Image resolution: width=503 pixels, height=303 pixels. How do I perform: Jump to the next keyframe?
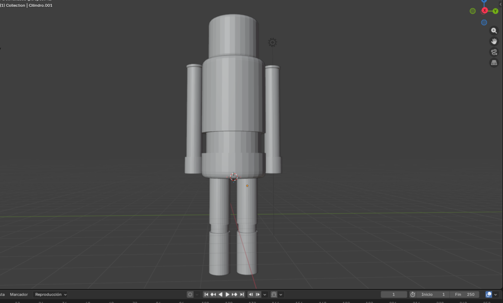coord(234,294)
